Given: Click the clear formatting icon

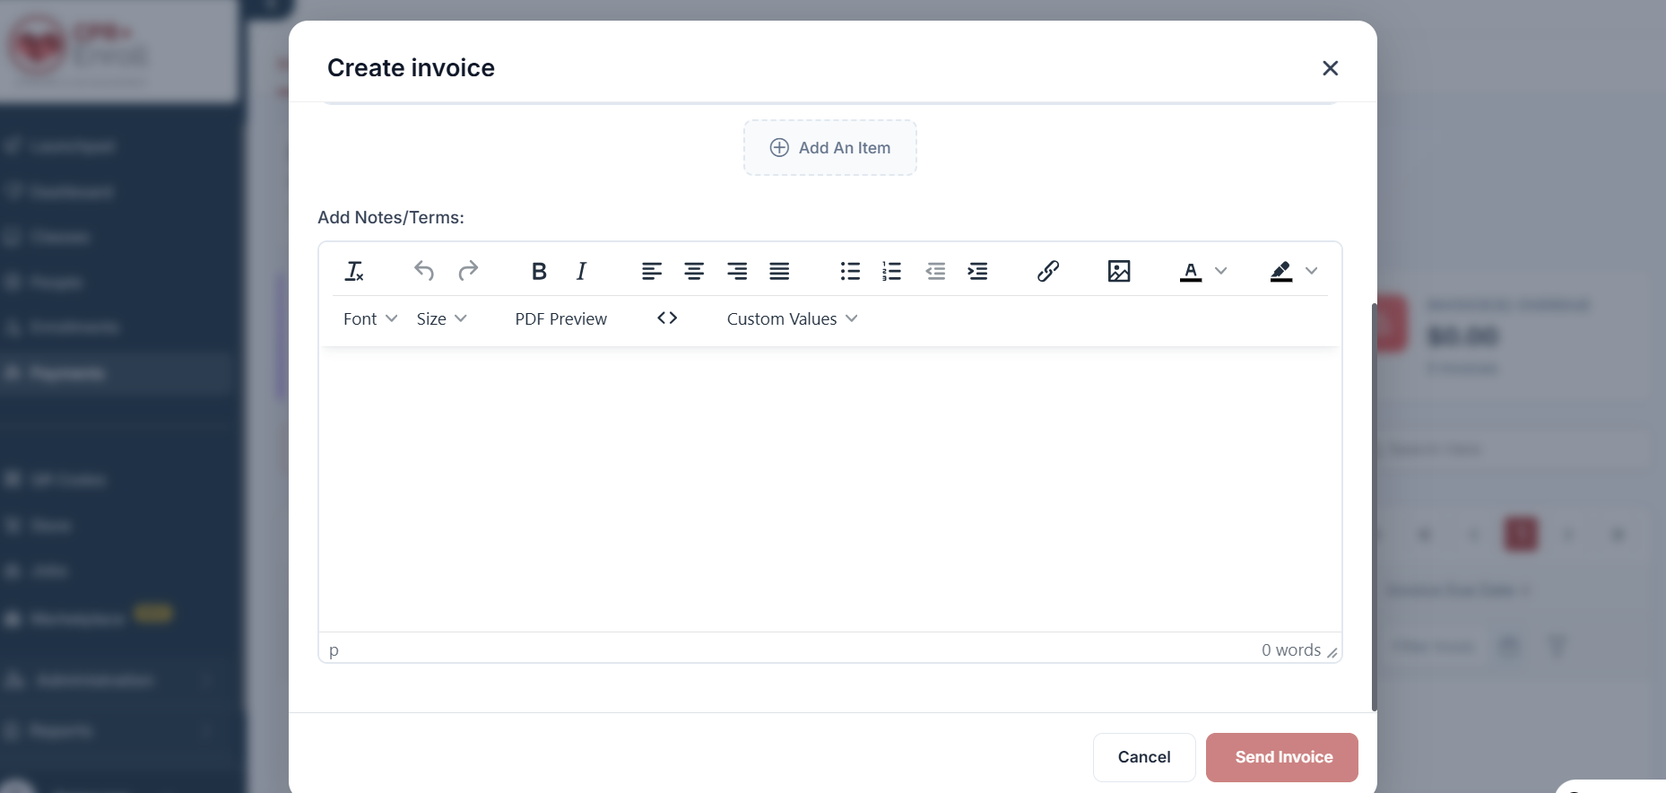Looking at the screenshot, I should 354,271.
